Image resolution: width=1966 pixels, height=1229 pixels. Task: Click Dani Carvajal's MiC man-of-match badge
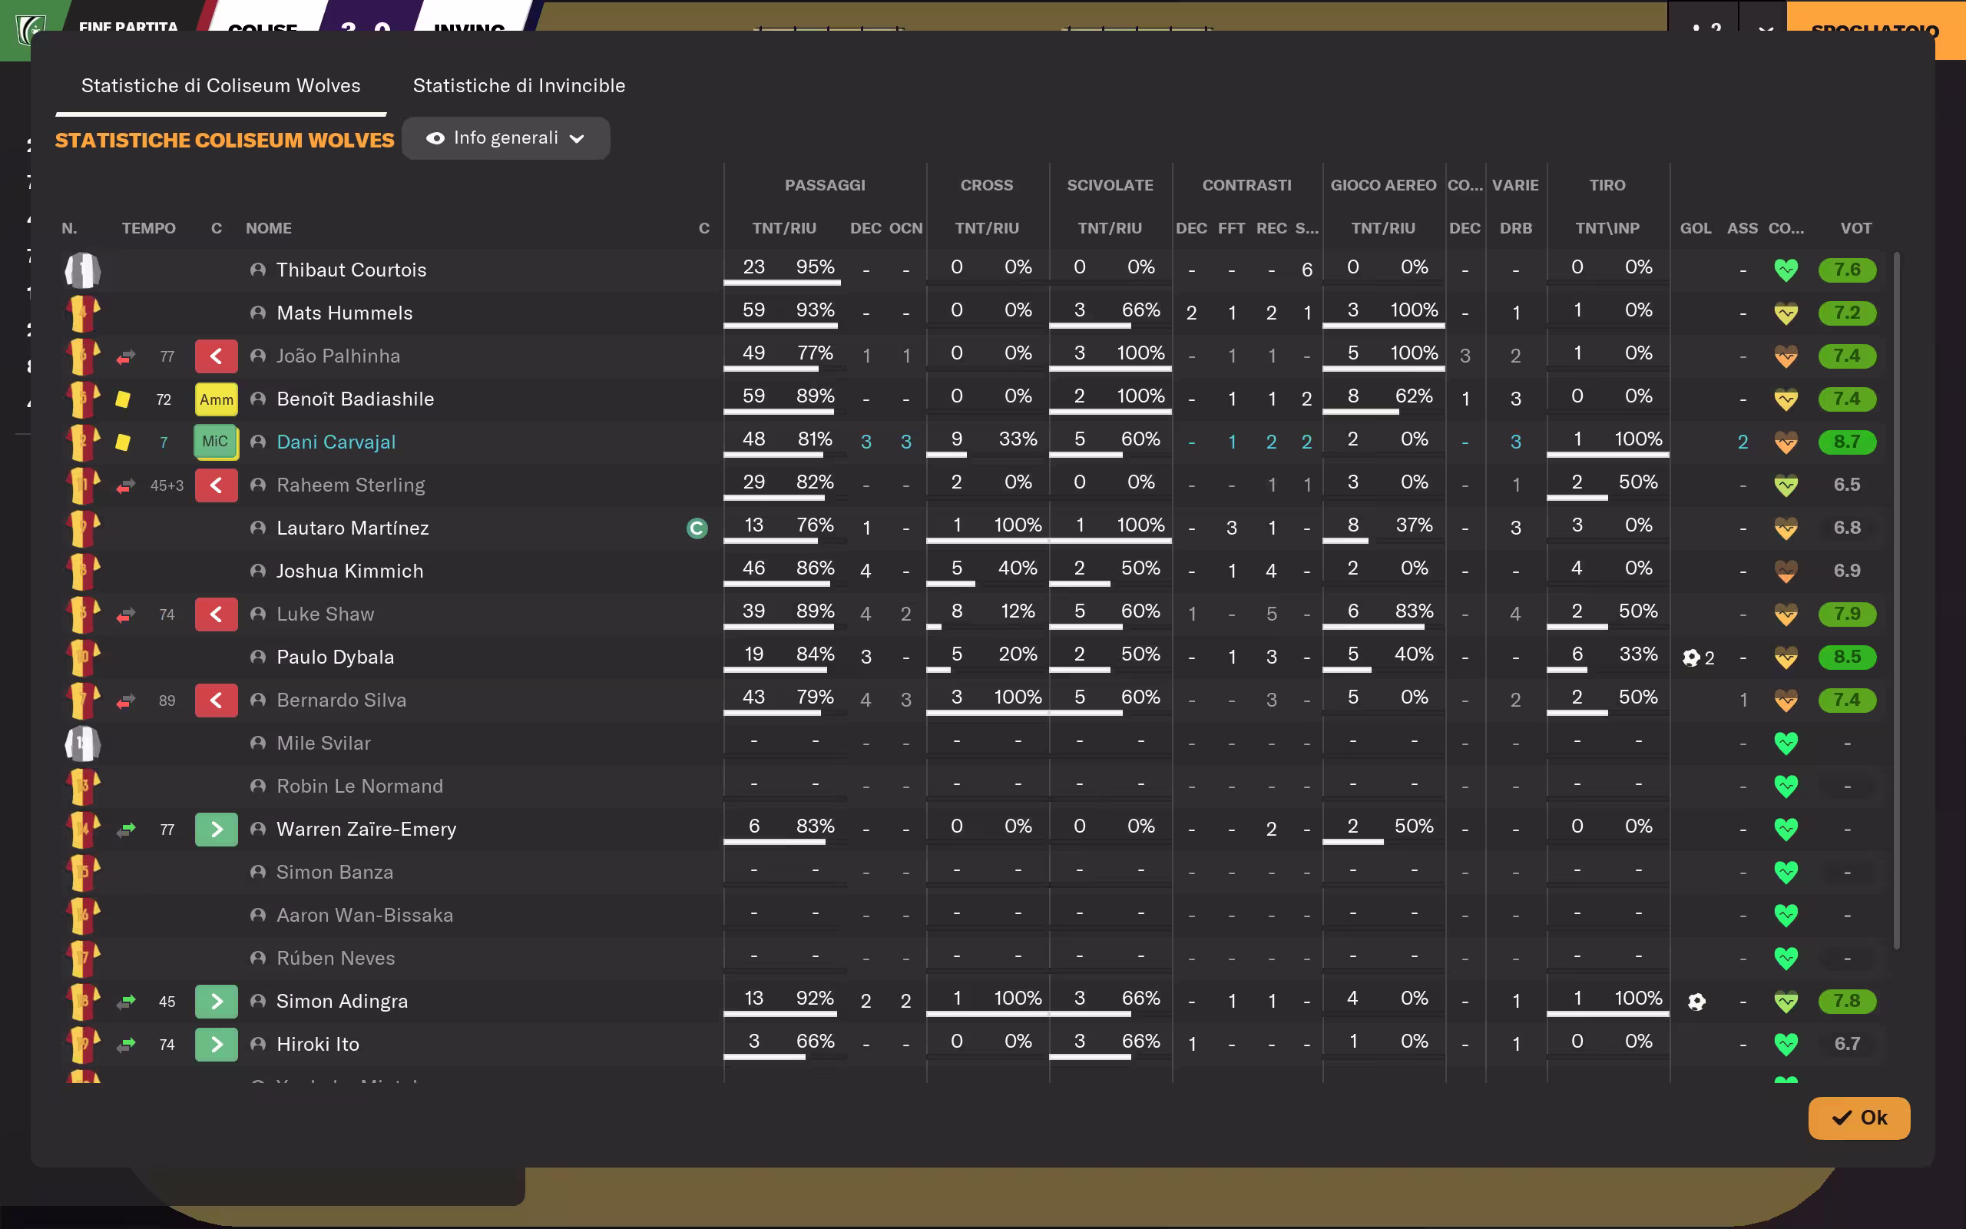coord(215,442)
